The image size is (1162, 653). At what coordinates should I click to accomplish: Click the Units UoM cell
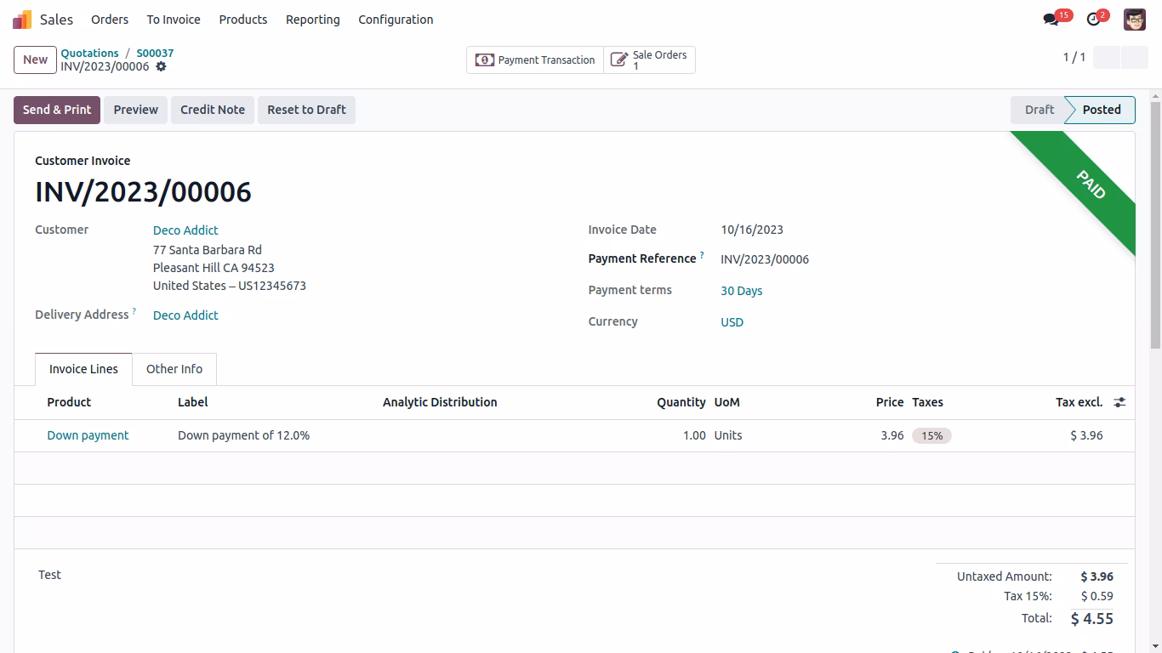click(728, 435)
